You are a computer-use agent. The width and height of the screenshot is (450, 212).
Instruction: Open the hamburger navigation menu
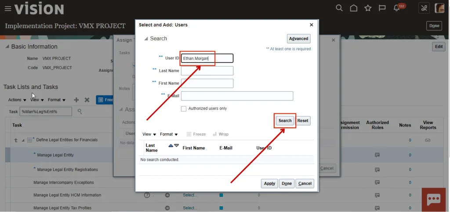(x=7, y=9)
